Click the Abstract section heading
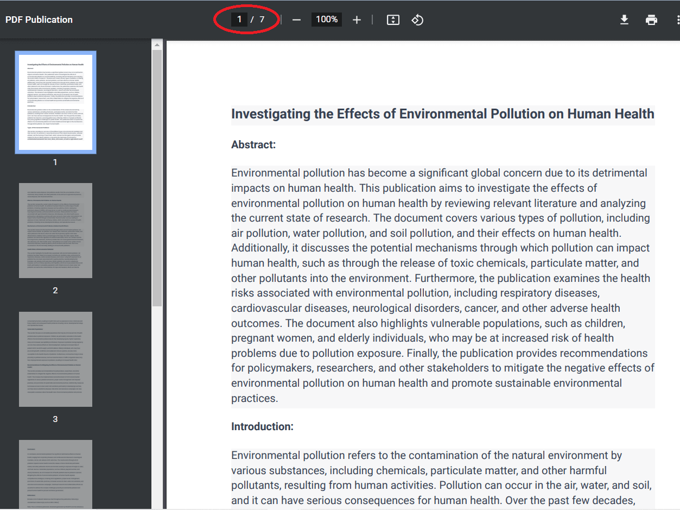Image resolution: width=680 pixels, height=510 pixels. tap(253, 144)
